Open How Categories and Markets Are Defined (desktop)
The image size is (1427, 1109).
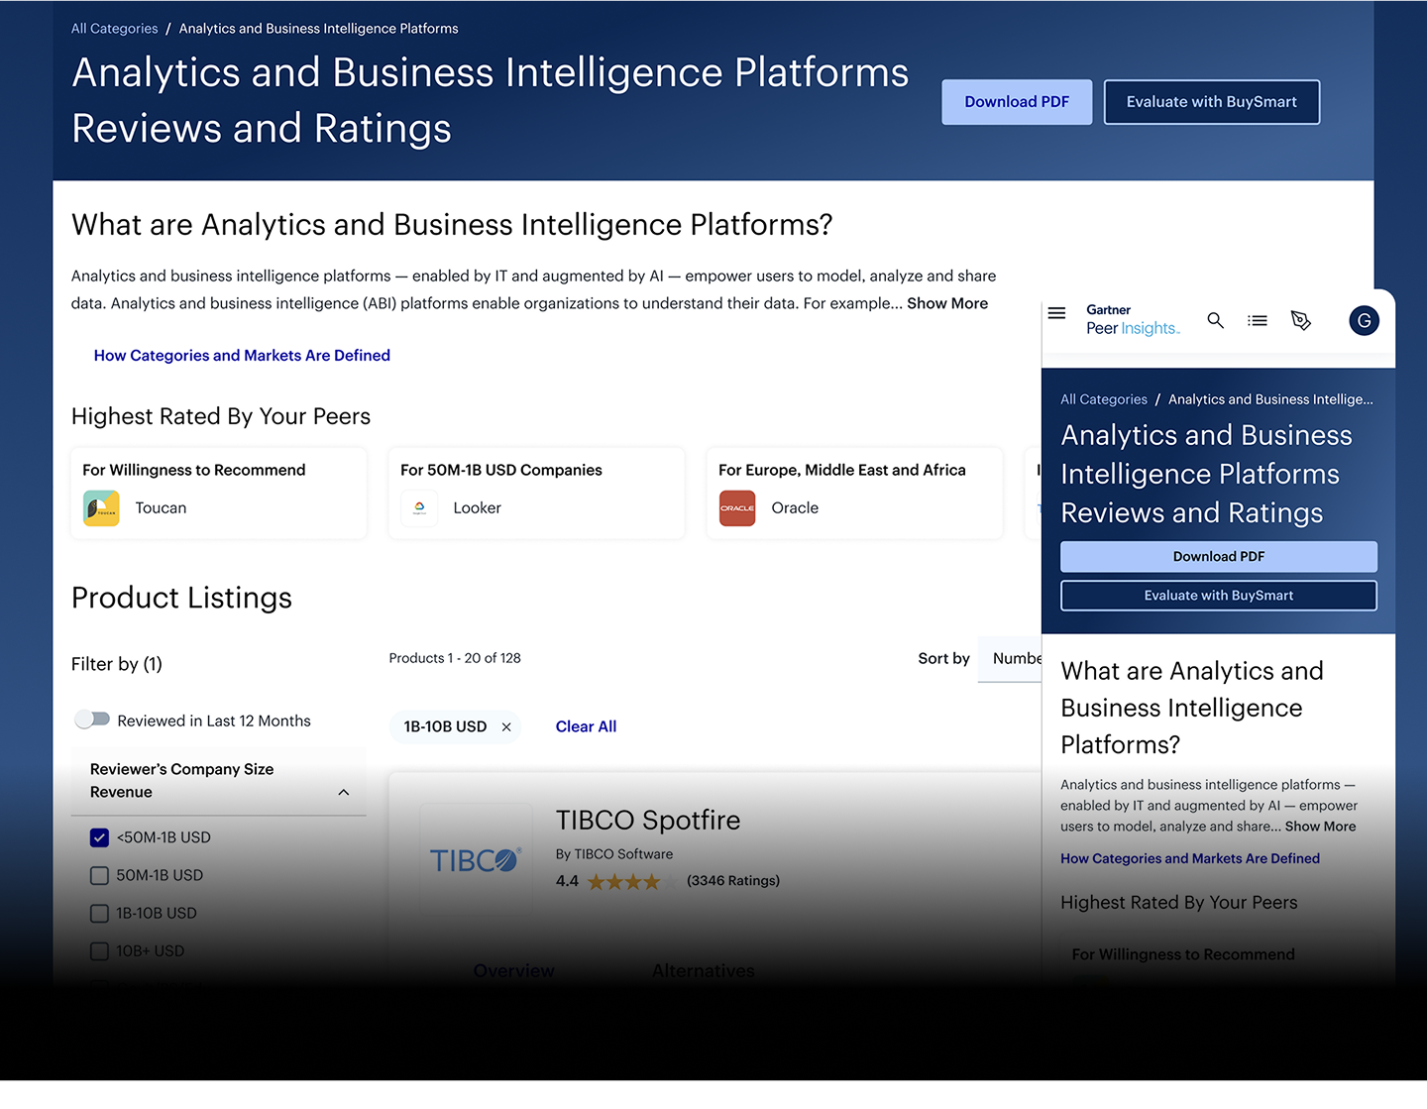(x=242, y=355)
